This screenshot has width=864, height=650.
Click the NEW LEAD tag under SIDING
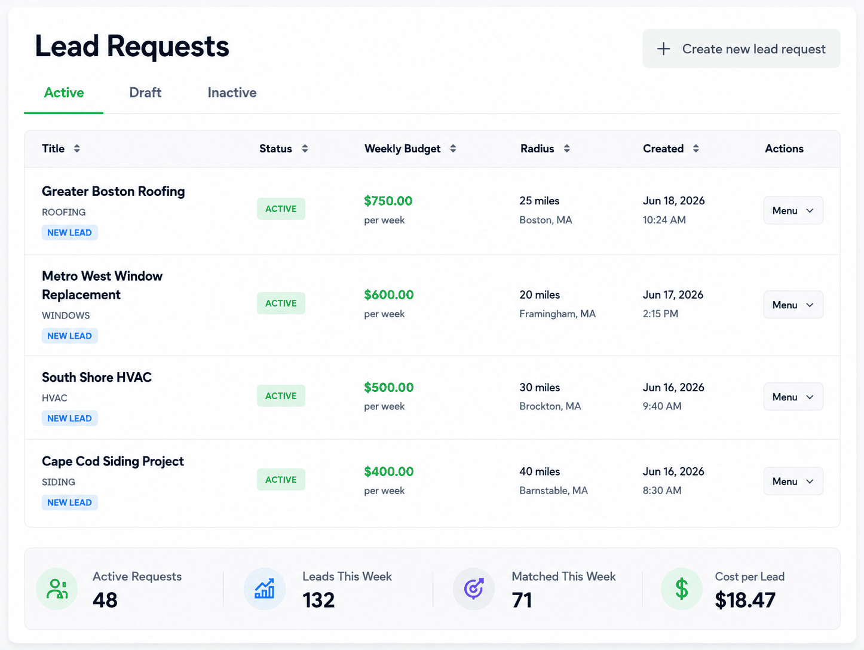tap(69, 502)
